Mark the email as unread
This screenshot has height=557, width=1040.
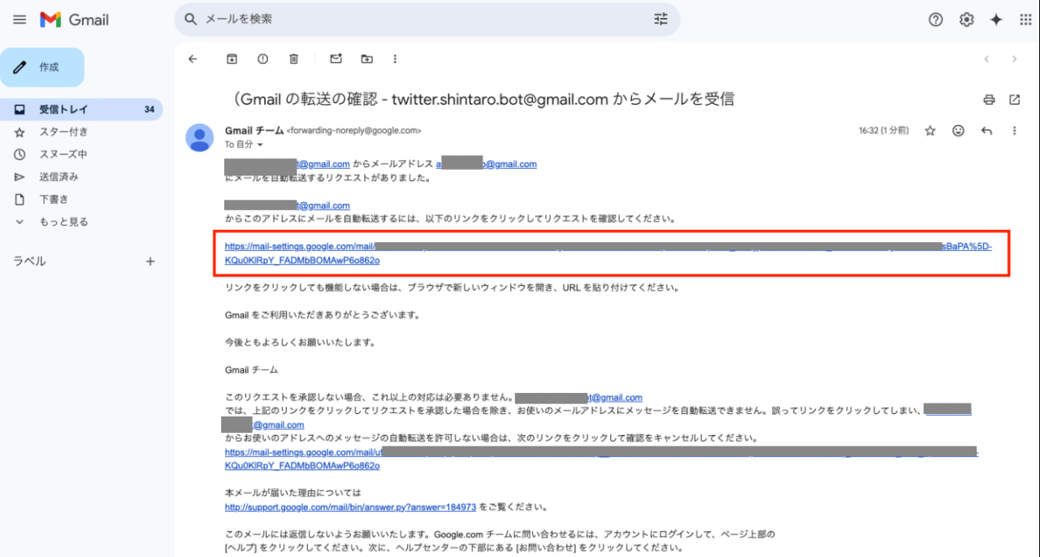336,58
